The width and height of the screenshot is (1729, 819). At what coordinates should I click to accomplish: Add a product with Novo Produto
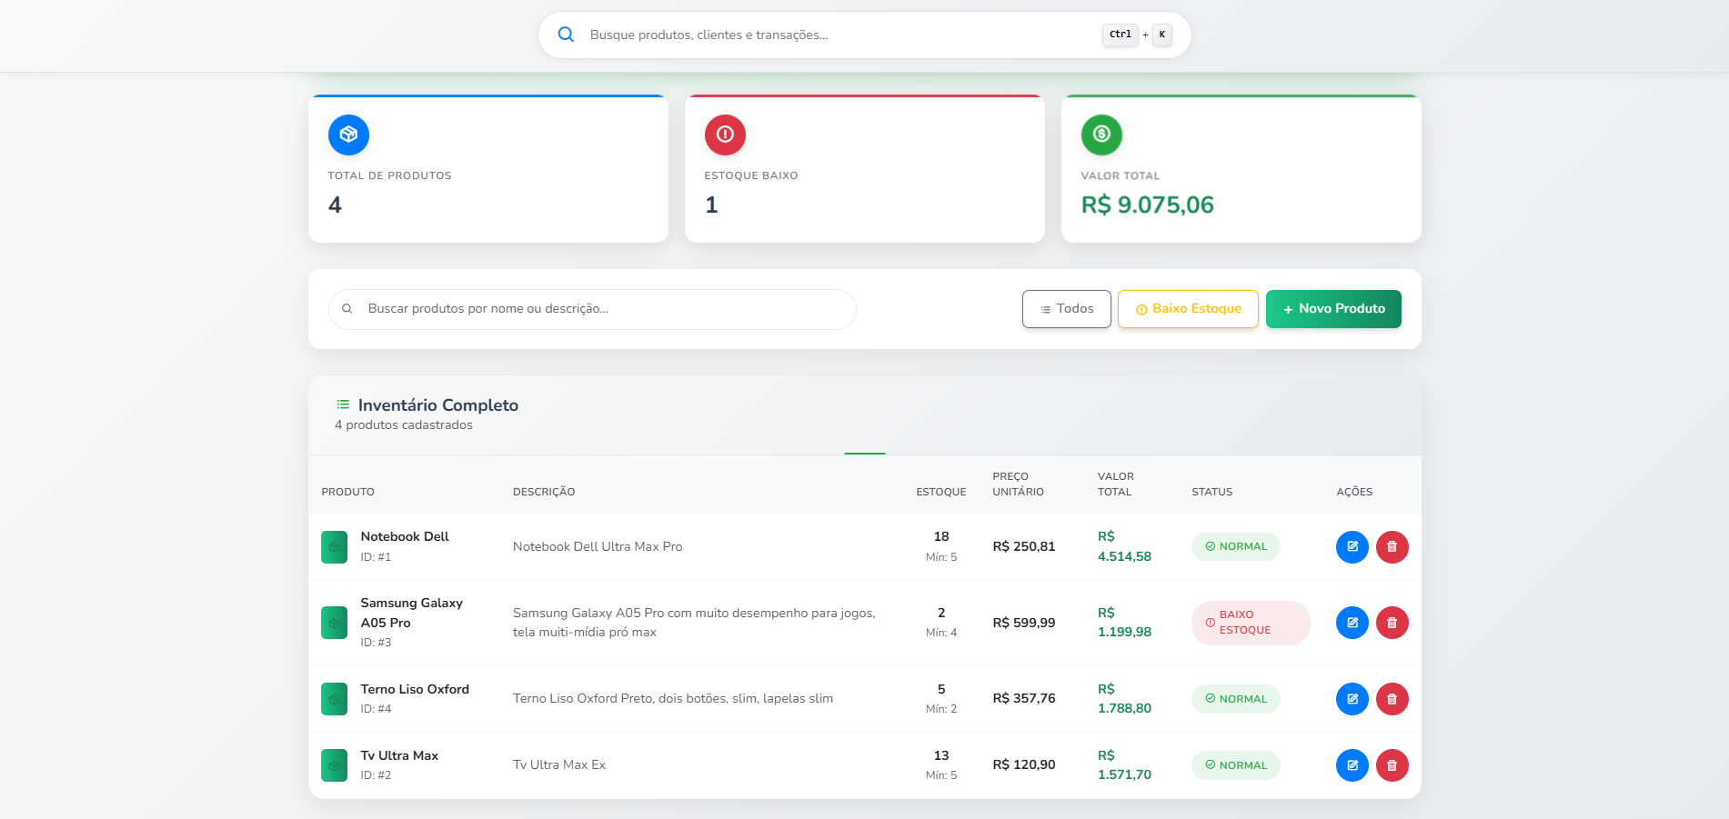coord(1333,309)
